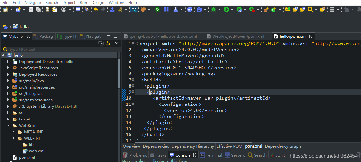Click the folder with green shield icon

click(x=288, y=9)
